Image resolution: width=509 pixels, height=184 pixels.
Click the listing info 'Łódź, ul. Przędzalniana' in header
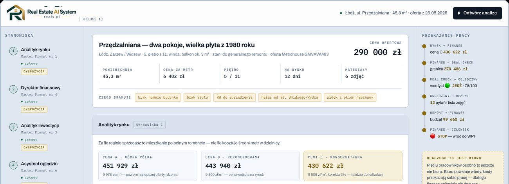396,13
